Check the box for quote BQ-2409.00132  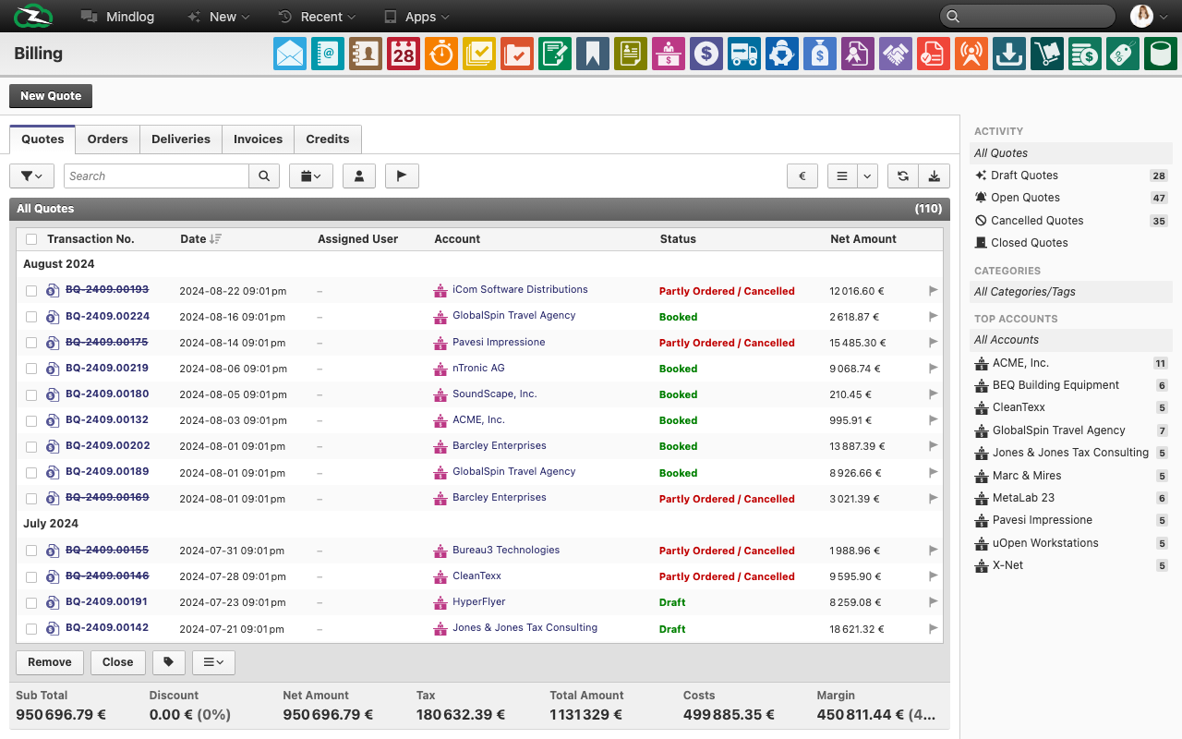31,420
